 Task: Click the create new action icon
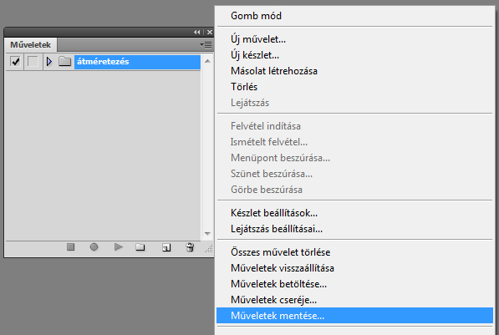[x=166, y=247]
